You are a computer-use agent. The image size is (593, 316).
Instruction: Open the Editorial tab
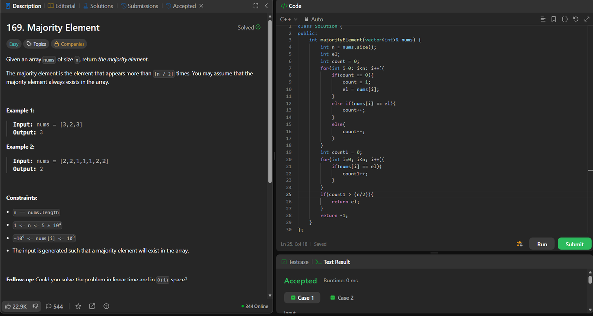pyautogui.click(x=61, y=6)
